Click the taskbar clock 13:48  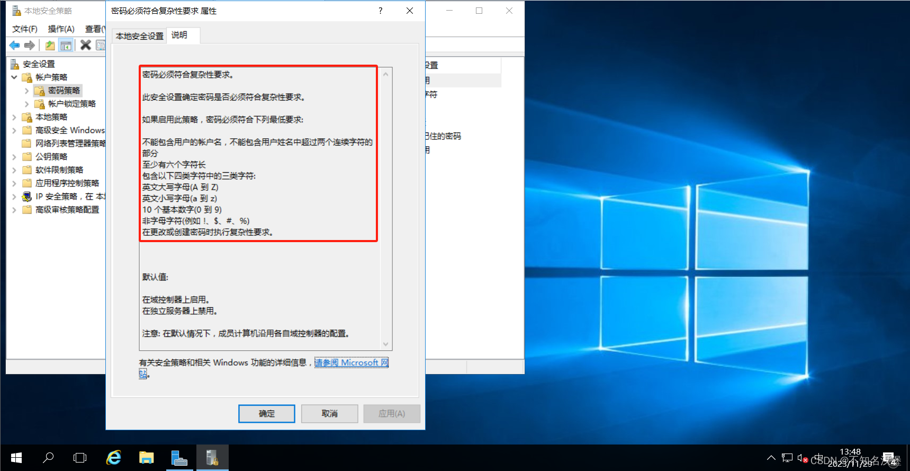point(850,452)
